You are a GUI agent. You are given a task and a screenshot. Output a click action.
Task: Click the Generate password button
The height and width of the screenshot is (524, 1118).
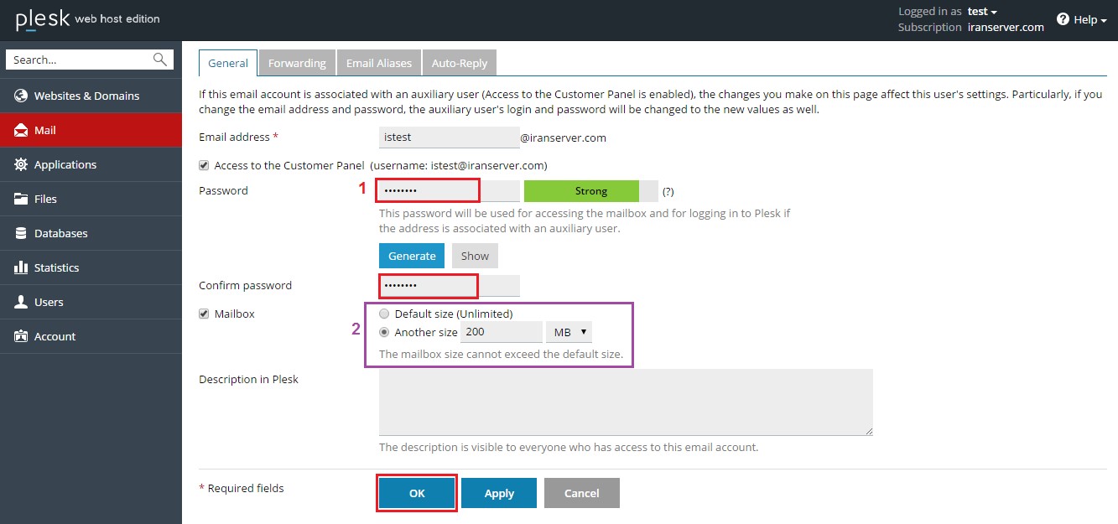click(x=412, y=256)
